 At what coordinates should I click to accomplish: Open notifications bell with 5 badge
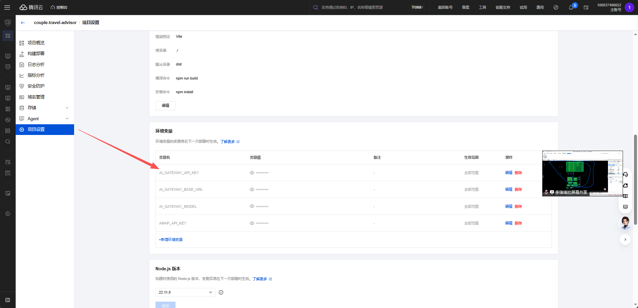(571, 7)
